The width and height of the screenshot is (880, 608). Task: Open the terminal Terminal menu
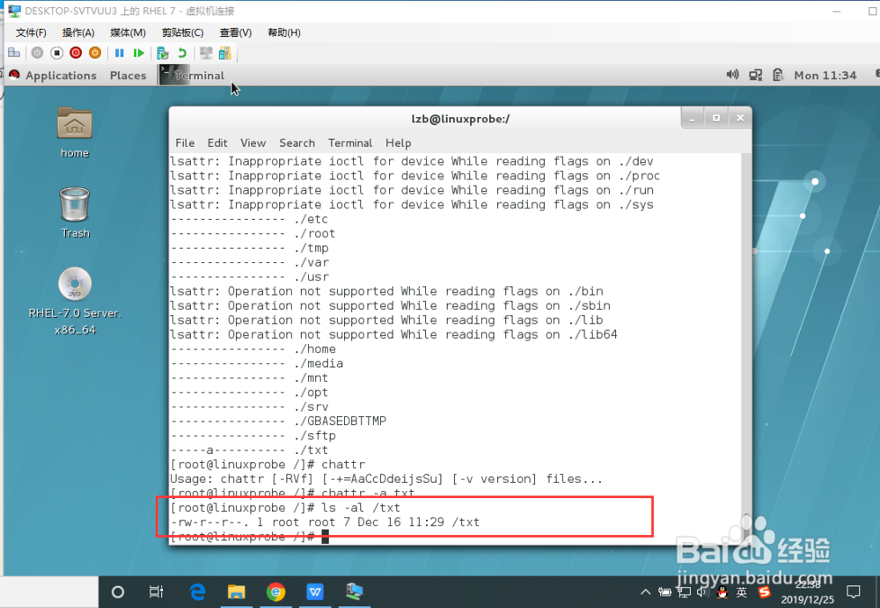(x=350, y=143)
